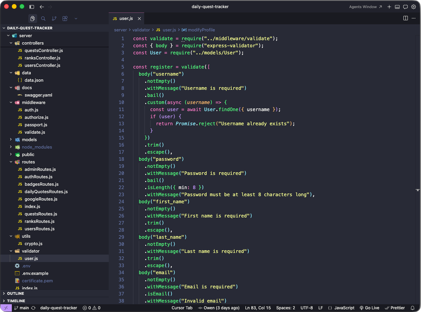Viewport: 421px width, 312px height.
Task: Split the editor to the right
Action: pos(406,18)
